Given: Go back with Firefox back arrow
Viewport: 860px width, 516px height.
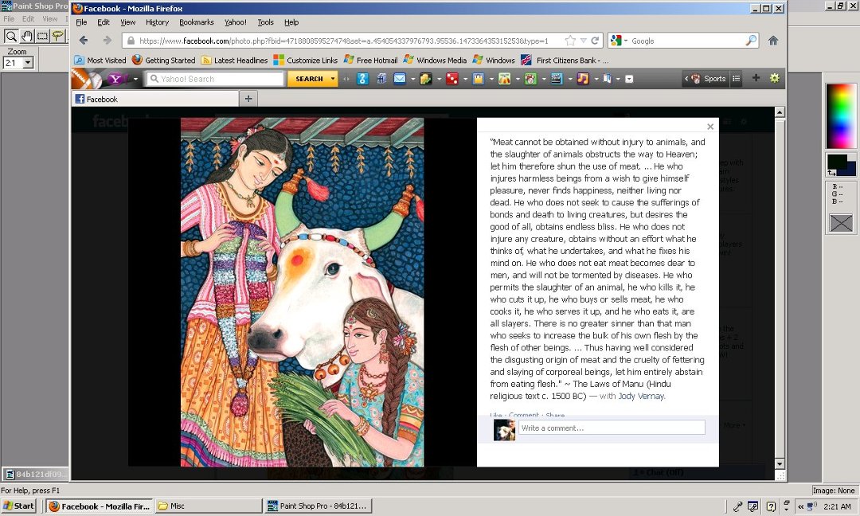Looking at the screenshot, I should [x=84, y=41].
